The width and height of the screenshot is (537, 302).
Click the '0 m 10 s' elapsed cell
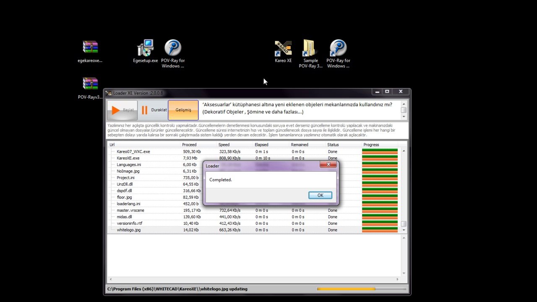pyautogui.click(x=263, y=158)
